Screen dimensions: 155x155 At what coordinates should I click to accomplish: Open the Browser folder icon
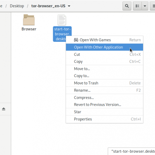(29, 20)
